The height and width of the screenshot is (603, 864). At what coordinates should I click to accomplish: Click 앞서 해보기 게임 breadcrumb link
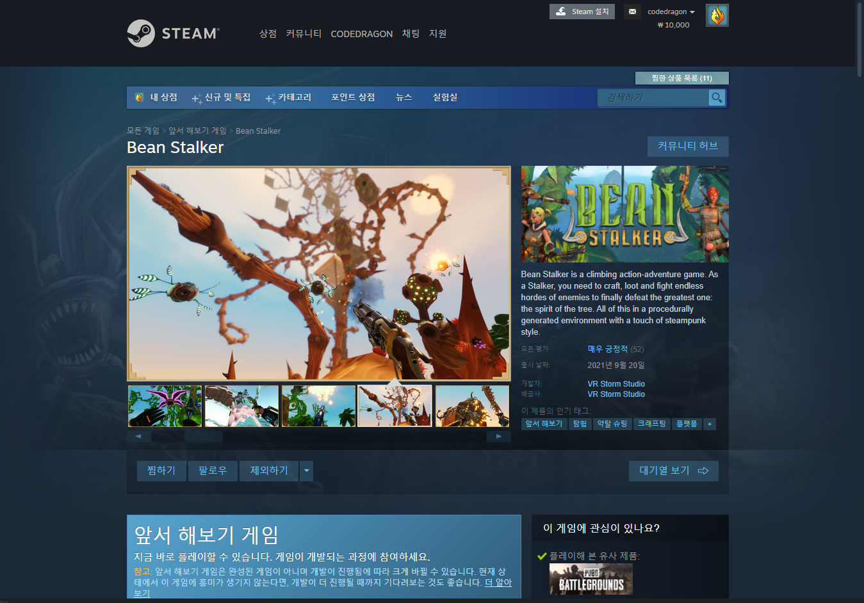[197, 131]
